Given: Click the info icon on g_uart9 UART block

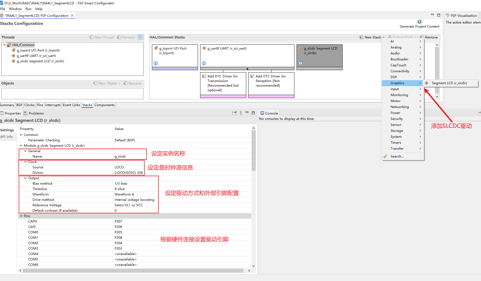Looking at the screenshot, I should coord(204,63).
